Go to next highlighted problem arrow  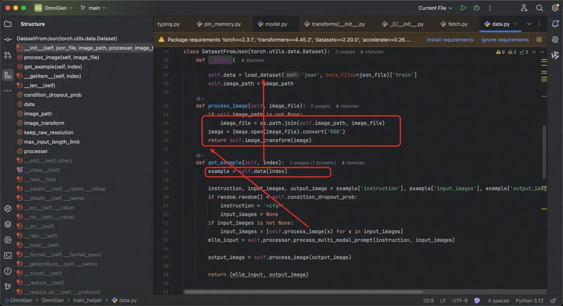(542, 52)
